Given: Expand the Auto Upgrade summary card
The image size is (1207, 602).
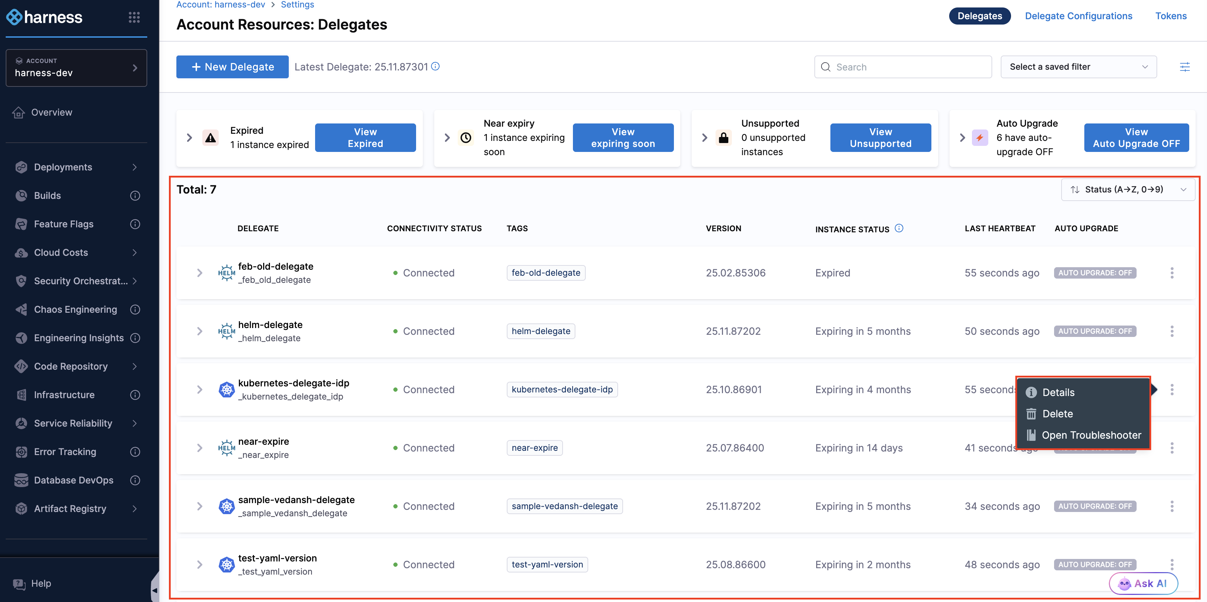Looking at the screenshot, I should coord(962,138).
